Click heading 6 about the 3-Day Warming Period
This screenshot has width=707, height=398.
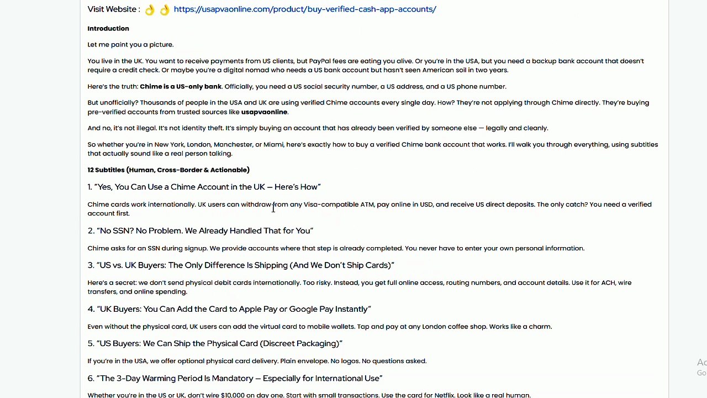pyautogui.click(x=235, y=378)
